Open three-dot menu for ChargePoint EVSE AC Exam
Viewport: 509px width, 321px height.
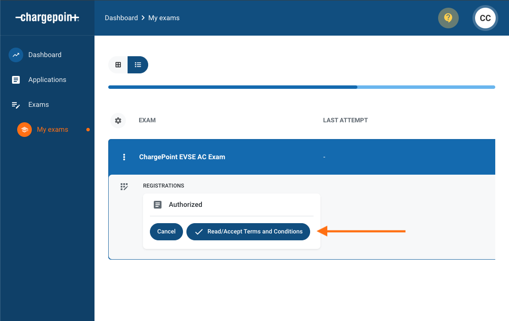pyautogui.click(x=124, y=157)
